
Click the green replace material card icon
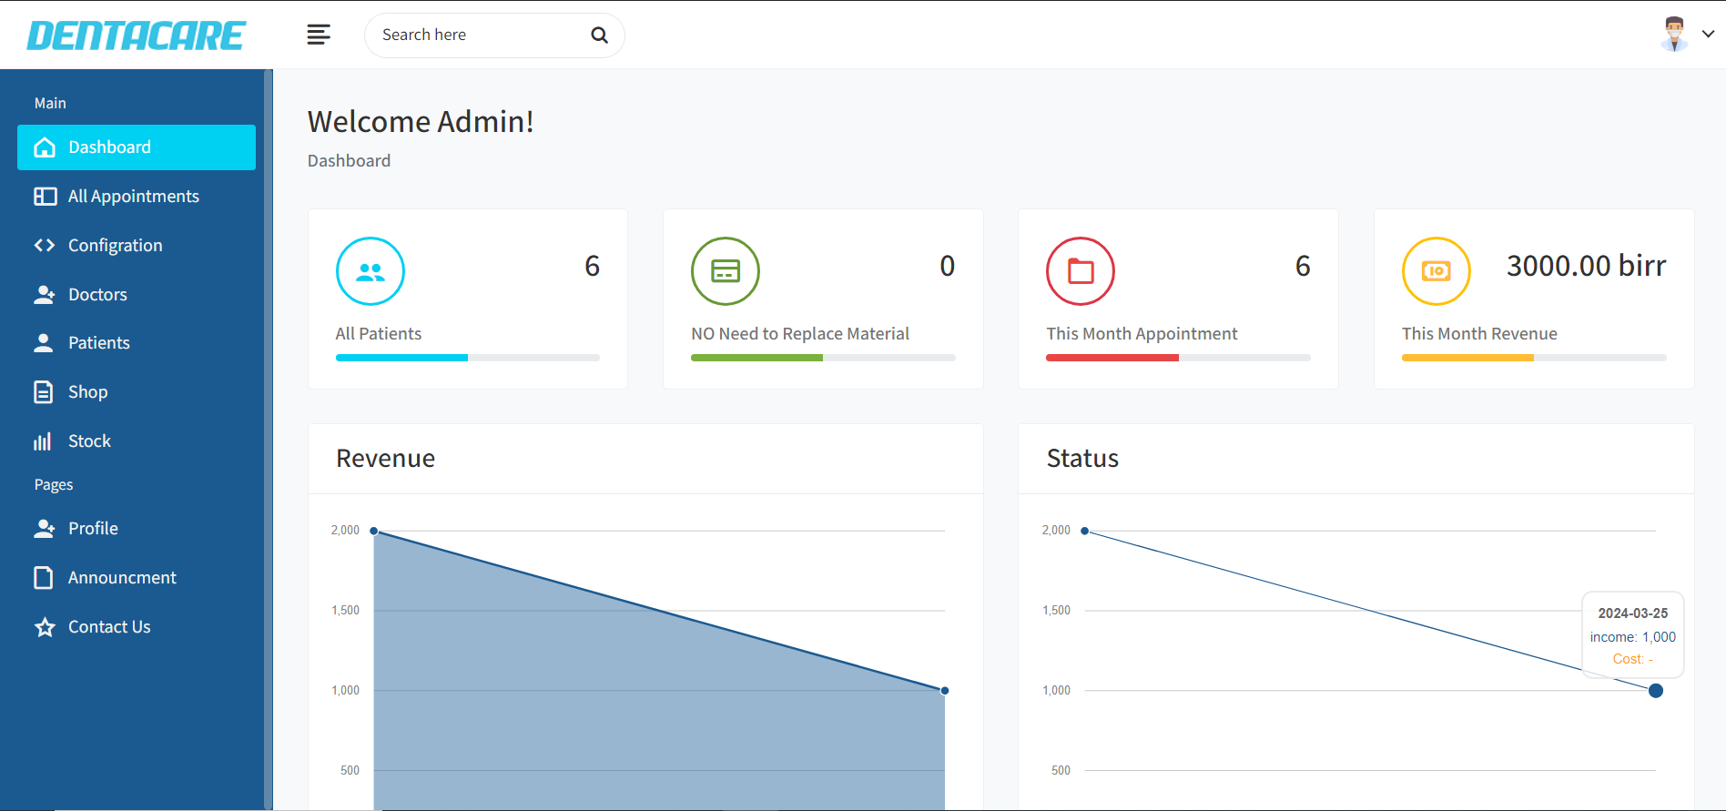point(726,271)
